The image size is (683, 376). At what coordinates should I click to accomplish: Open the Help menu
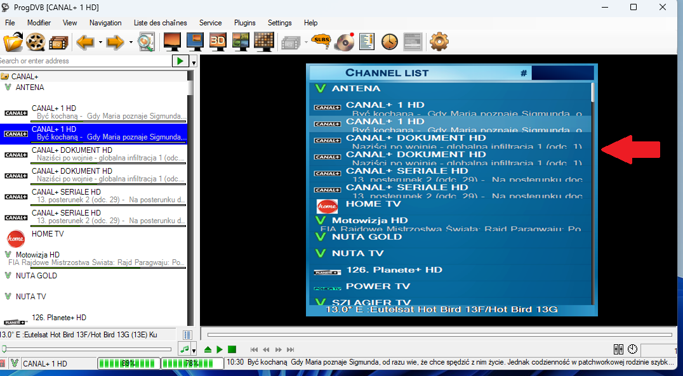pyautogui.click(x=310, y=23)
